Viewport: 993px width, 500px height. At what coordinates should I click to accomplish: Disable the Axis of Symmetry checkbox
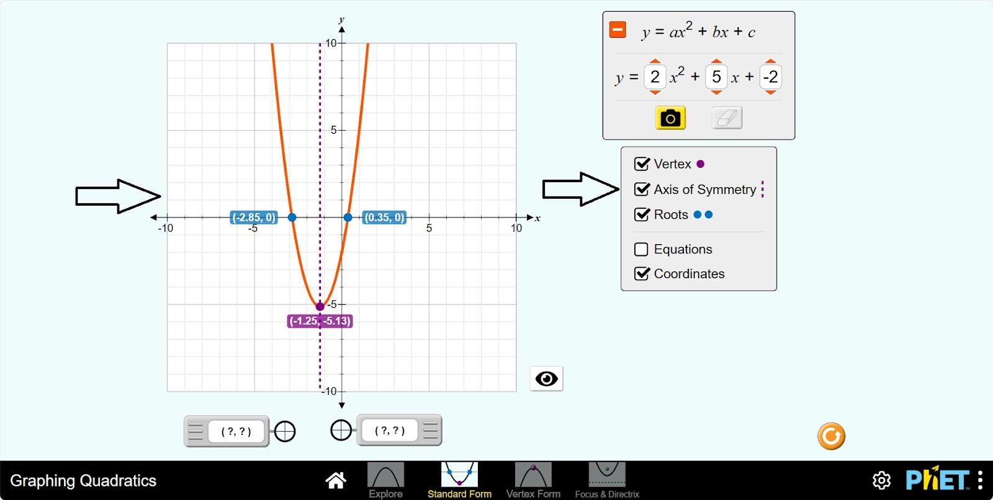tap(642, 190)
